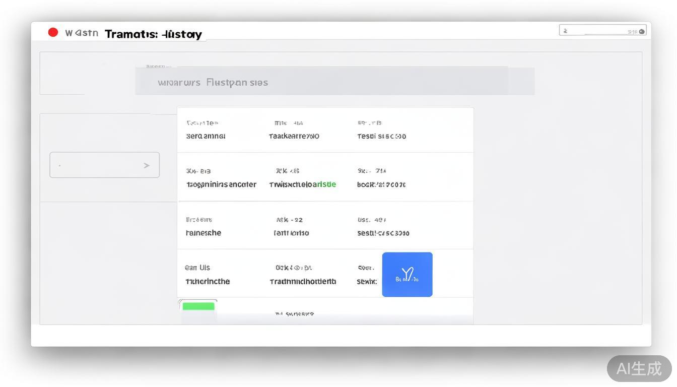This screenshot has width=677, height=387.
Task: Click the 'Tesui' value in first row
Action: point(381,136)
